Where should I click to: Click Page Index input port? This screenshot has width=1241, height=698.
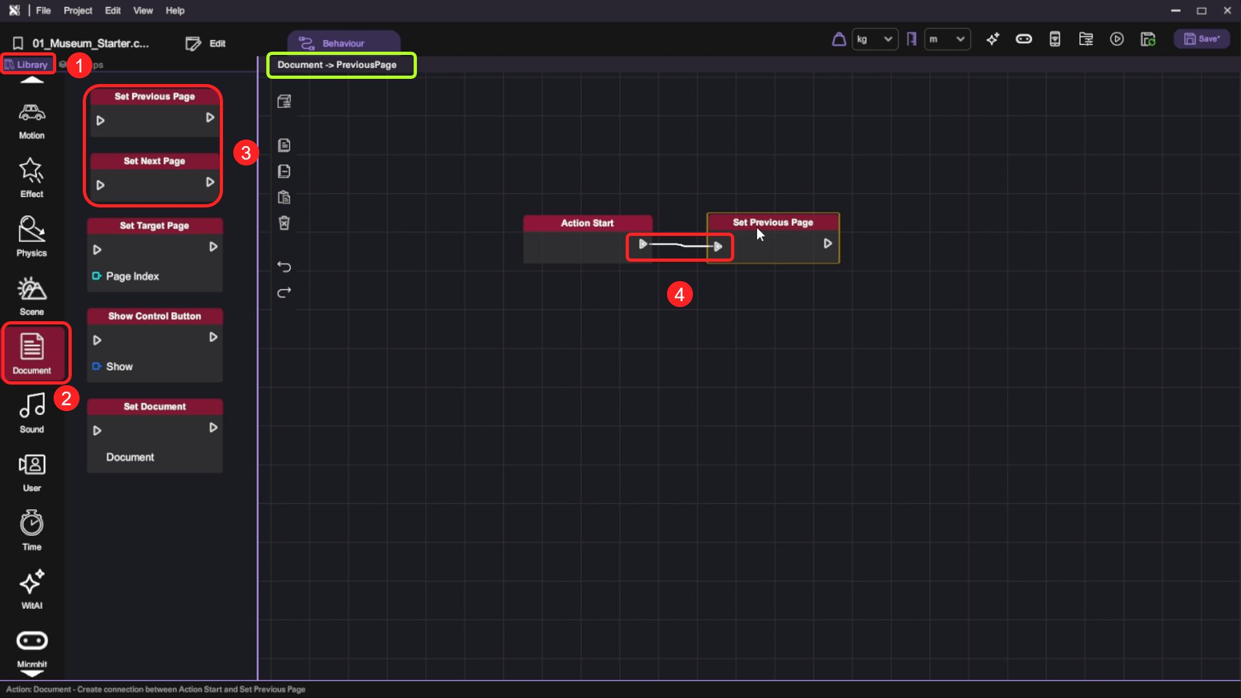click(96, 276)
